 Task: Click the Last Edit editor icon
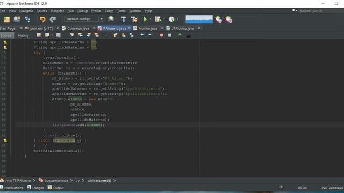coord(39,35)
